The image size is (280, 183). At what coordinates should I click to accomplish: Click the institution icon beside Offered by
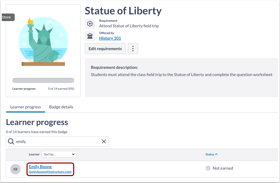pyautogui.click(x=90, y=36)
